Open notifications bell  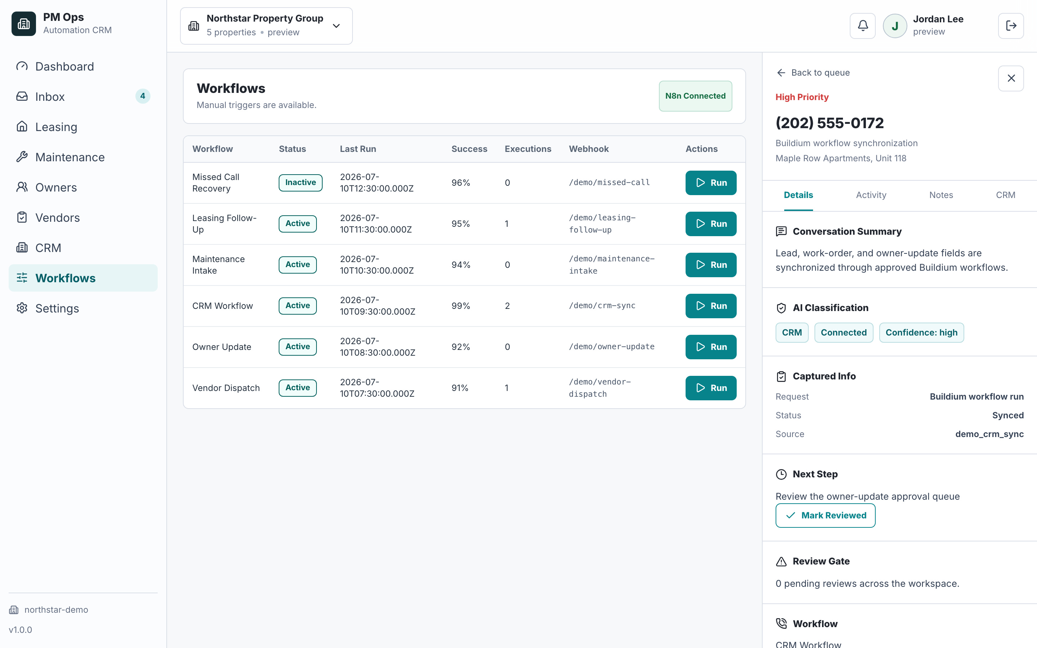(863, 26)
